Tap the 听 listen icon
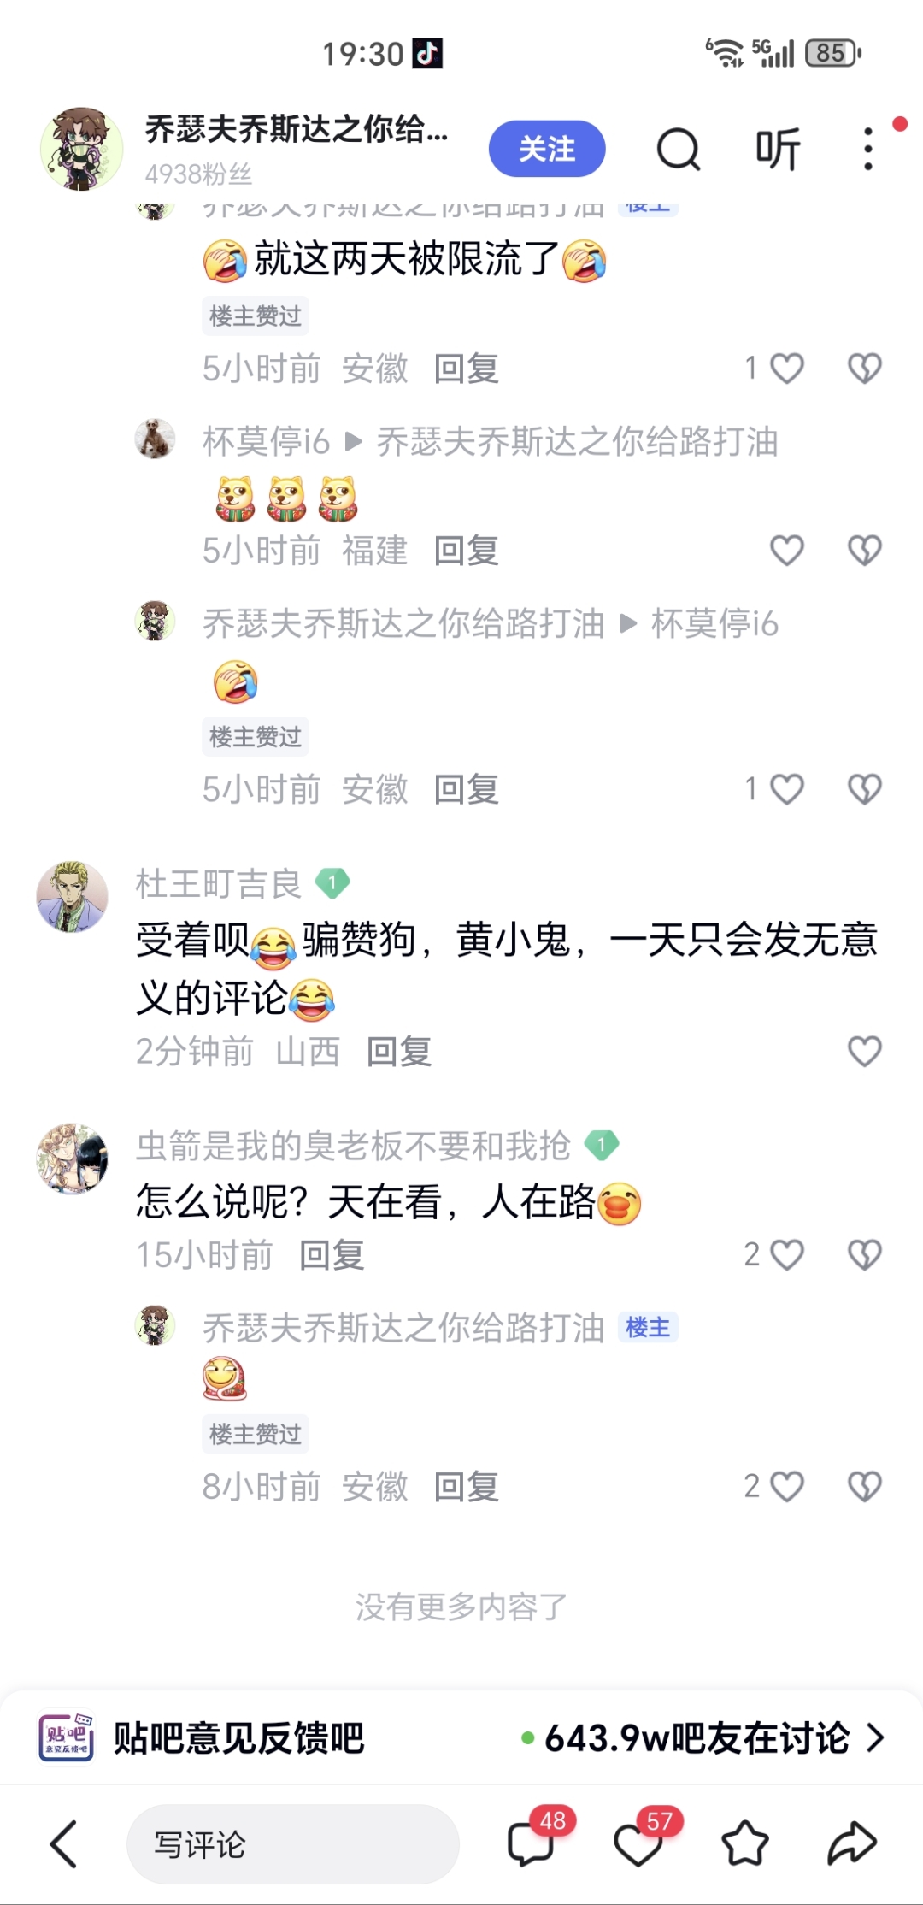Screen dimensions: 923x1905 point(777,150)
